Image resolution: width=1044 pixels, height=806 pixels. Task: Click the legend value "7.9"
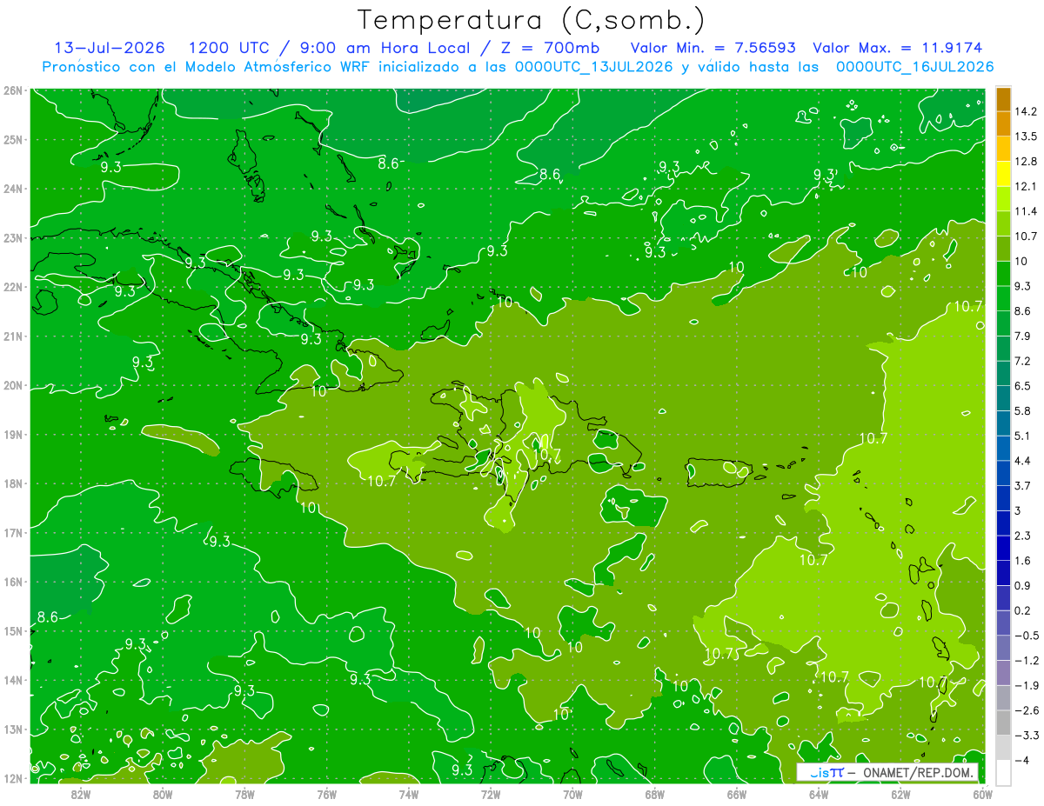click(x=1023, y=336)
